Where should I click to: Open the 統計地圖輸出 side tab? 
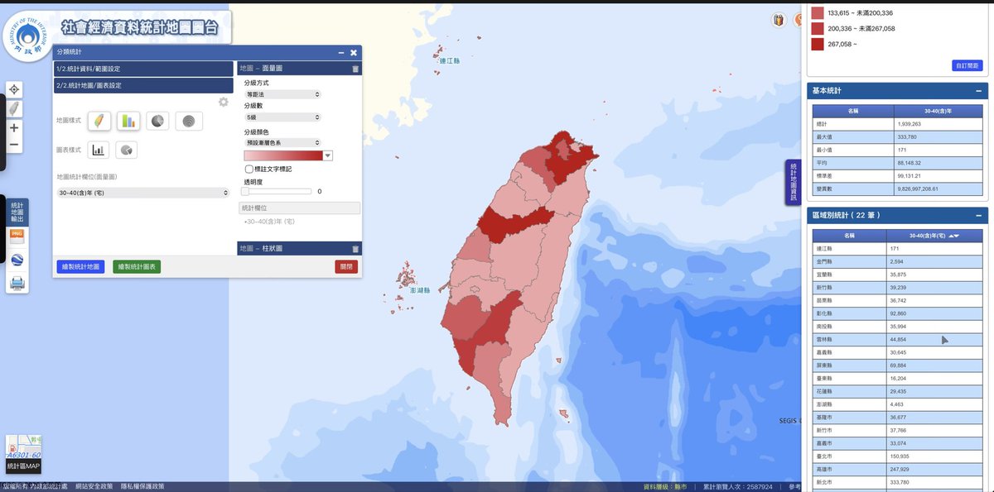(17, 212)
